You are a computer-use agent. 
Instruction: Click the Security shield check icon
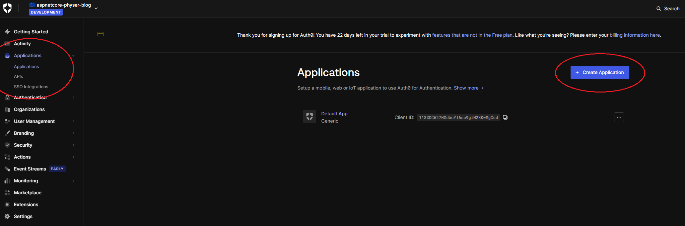tap(7, 145)
